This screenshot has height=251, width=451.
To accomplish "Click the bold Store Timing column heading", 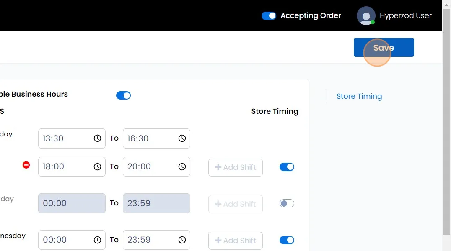I will point(275,111).
